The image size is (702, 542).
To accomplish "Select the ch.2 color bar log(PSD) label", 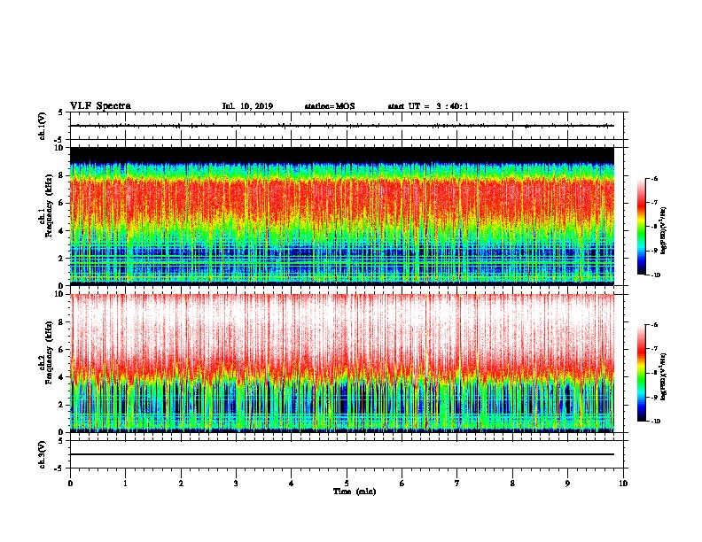I will [x=663, y=376].
